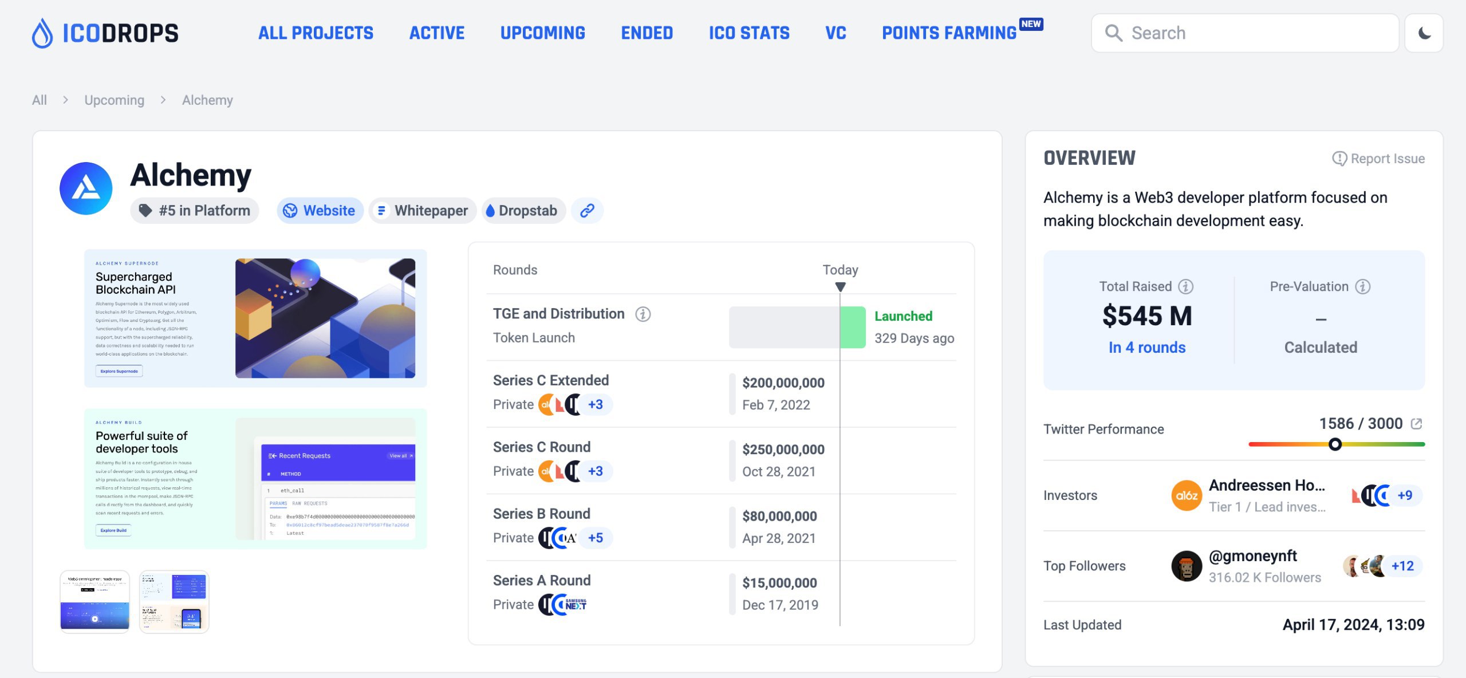Screen dimensions: 1466x678
Task: Click info icon beside Pre-Valuation
Action: [1363, 286]
